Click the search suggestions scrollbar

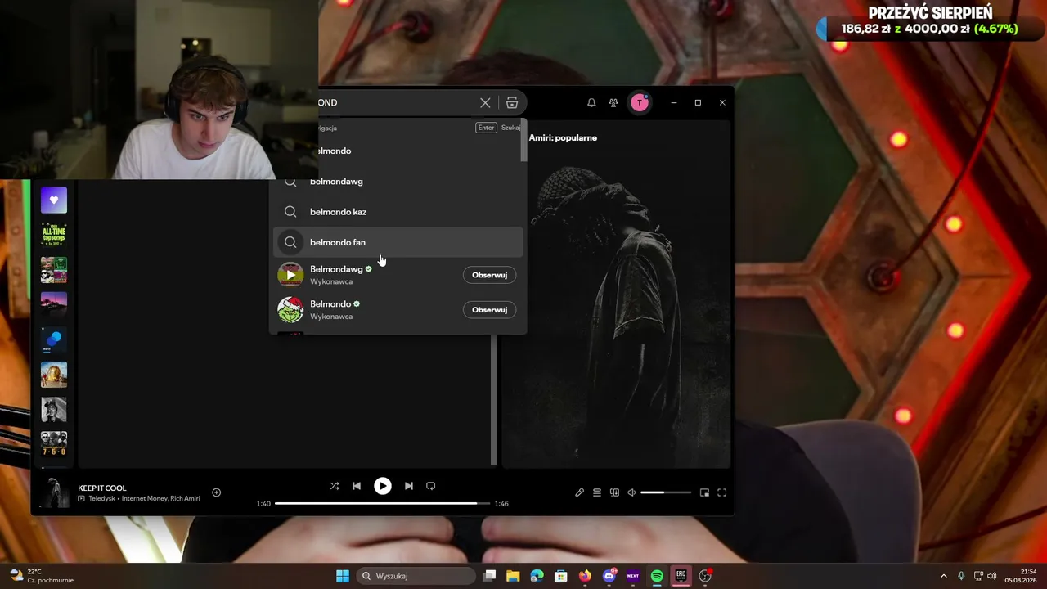523,141
